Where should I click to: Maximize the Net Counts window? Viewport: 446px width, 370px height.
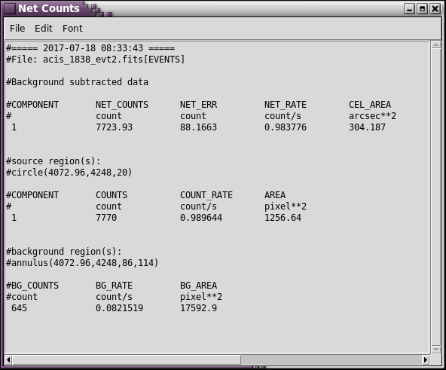pyautogui.click(x=423, y=9)
